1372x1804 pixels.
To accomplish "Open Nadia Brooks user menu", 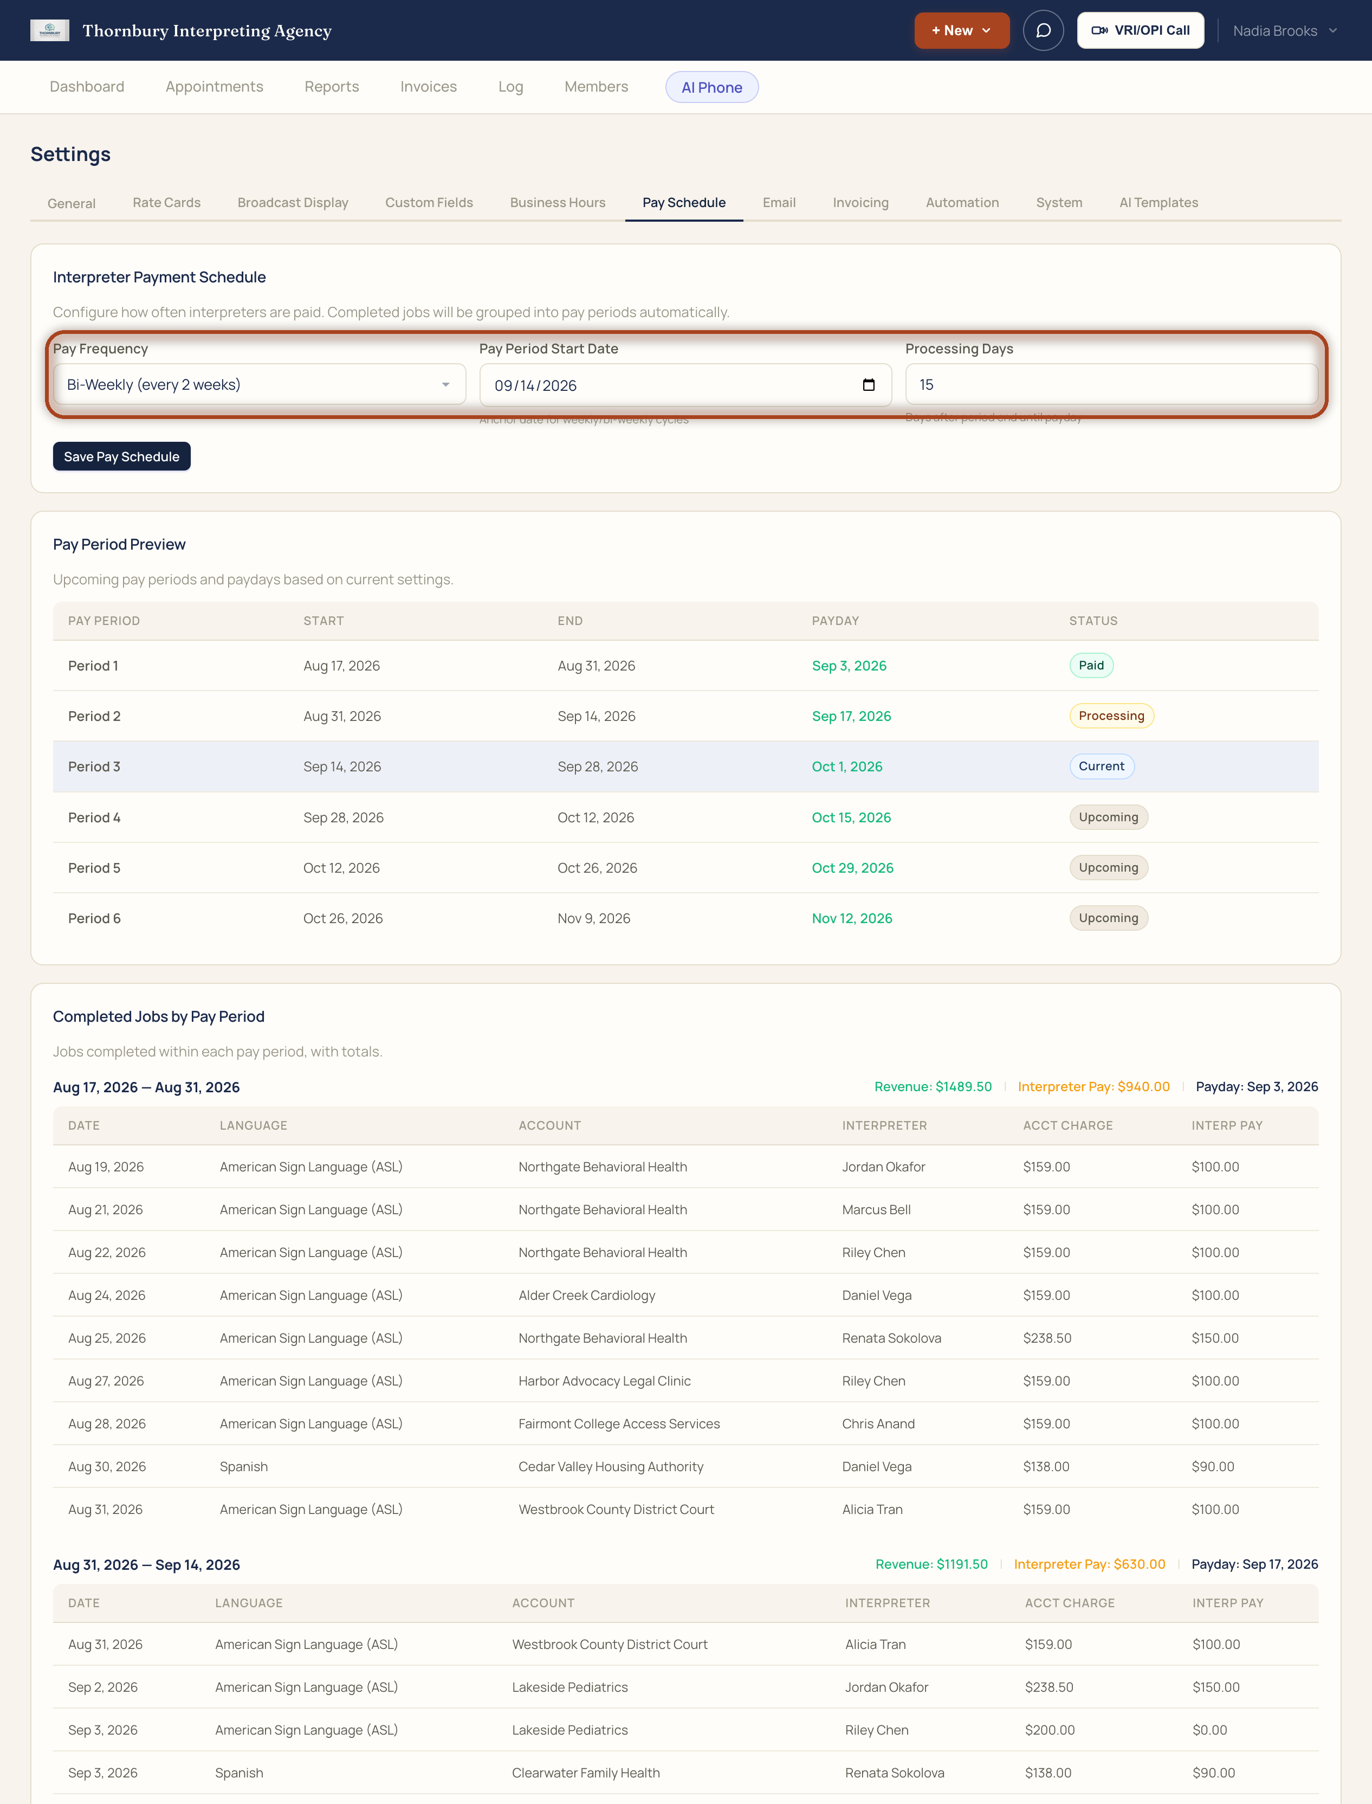I will (x=1285, y=31).
